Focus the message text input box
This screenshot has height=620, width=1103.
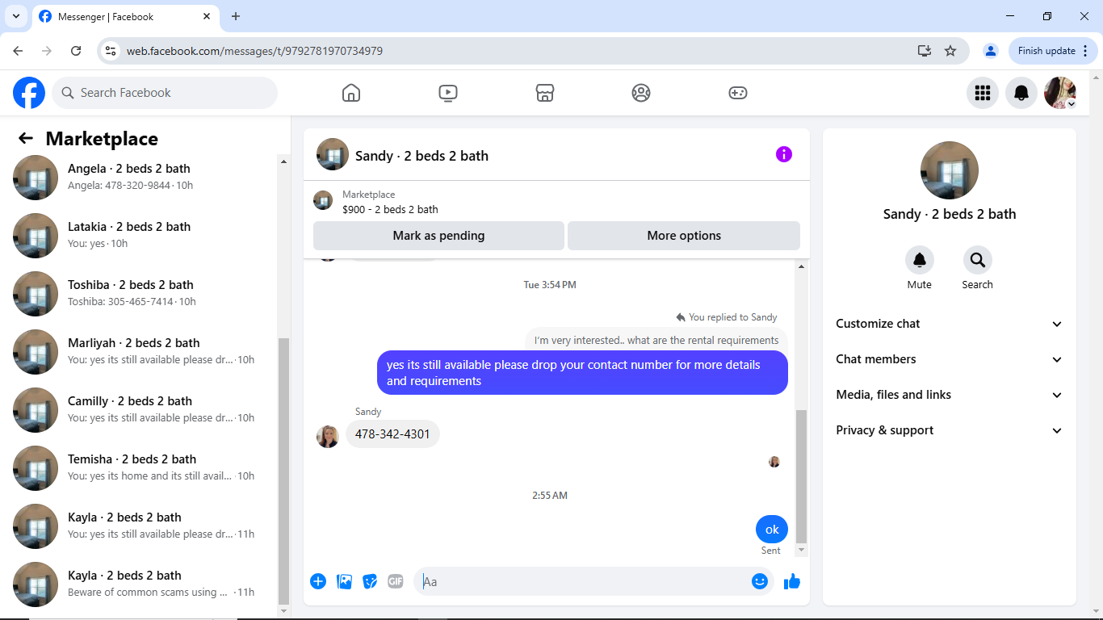[x=583, y=581]
